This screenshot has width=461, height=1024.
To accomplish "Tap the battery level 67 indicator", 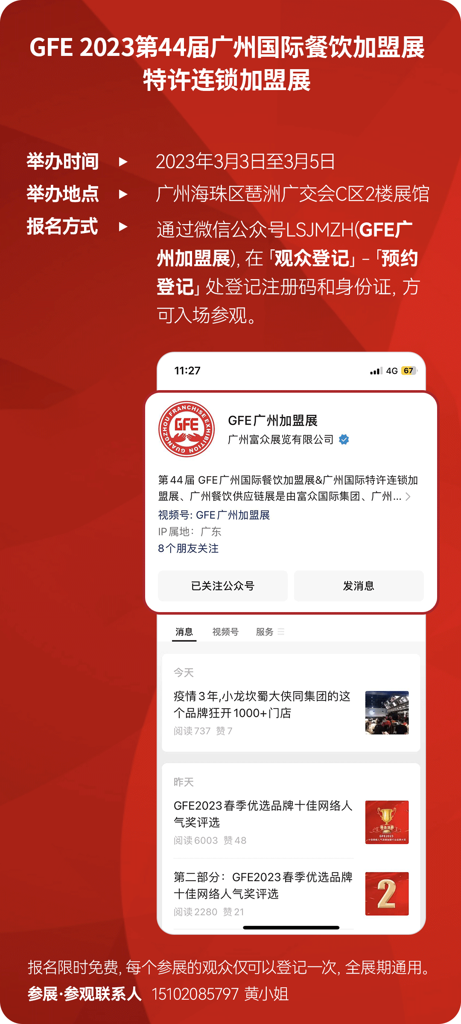I will point(409,371).
